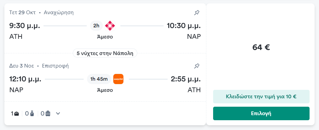Image resolution: width=319 pixels, height=130 pixels.
Task: Click the Δευ 3 Νοε Επιστροφή header
Action: (x=39, y=66)
